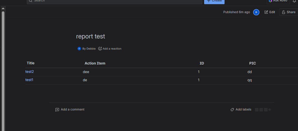Image resolution: width=298 pixels, height=131 pixels.
Task: Click the Add a reaction emoji icon
Action: click(x=100, y=48)
